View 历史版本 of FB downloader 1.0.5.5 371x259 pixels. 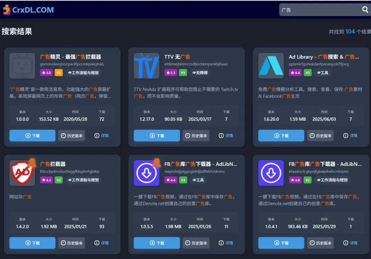pos(196,243)
